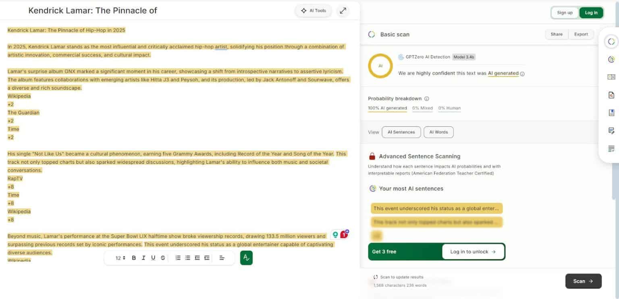The height and width of the screenshot is (299, 619).
Task: Apply italic formatting
Action: 143,258
